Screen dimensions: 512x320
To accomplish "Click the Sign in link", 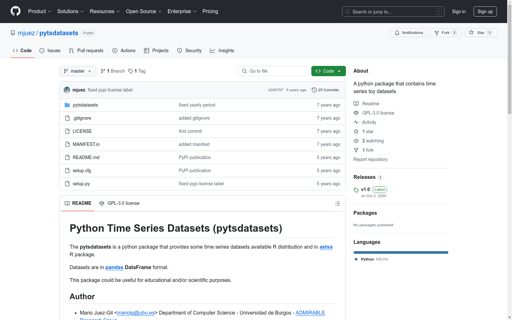I will coord(459,12).
